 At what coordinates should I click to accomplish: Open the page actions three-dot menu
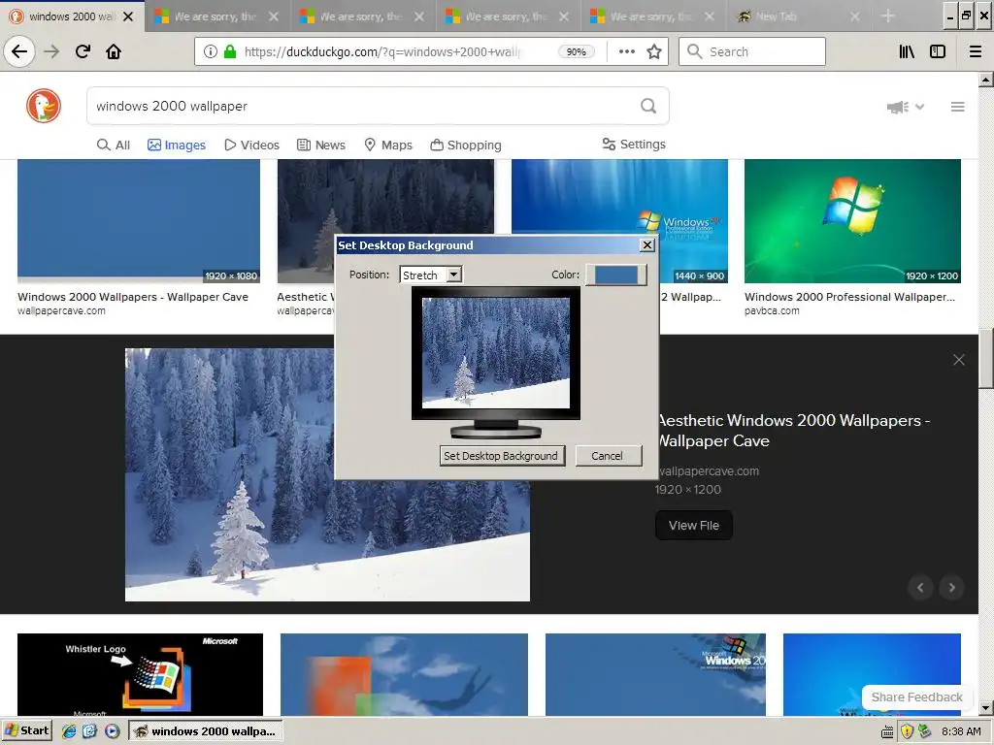click(626, 51)
